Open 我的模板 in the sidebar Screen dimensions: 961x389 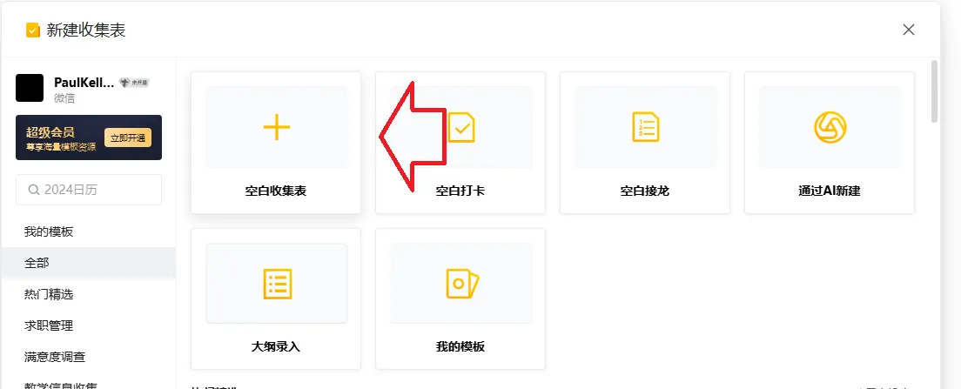tap(49, 231)
